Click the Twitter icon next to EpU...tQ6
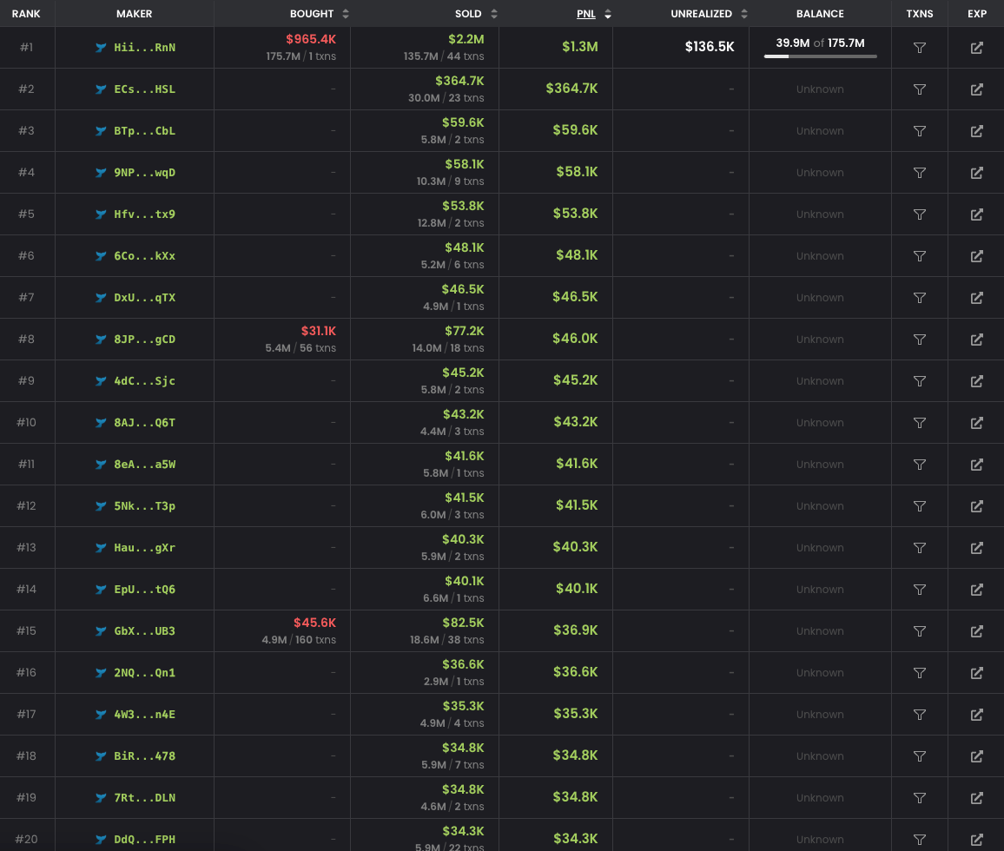Screen dimensions: 1004x851 point(102,589)
